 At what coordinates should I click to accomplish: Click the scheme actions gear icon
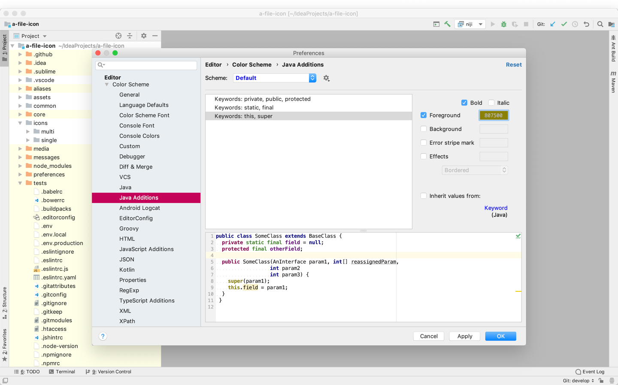click(x=326, y=78)
